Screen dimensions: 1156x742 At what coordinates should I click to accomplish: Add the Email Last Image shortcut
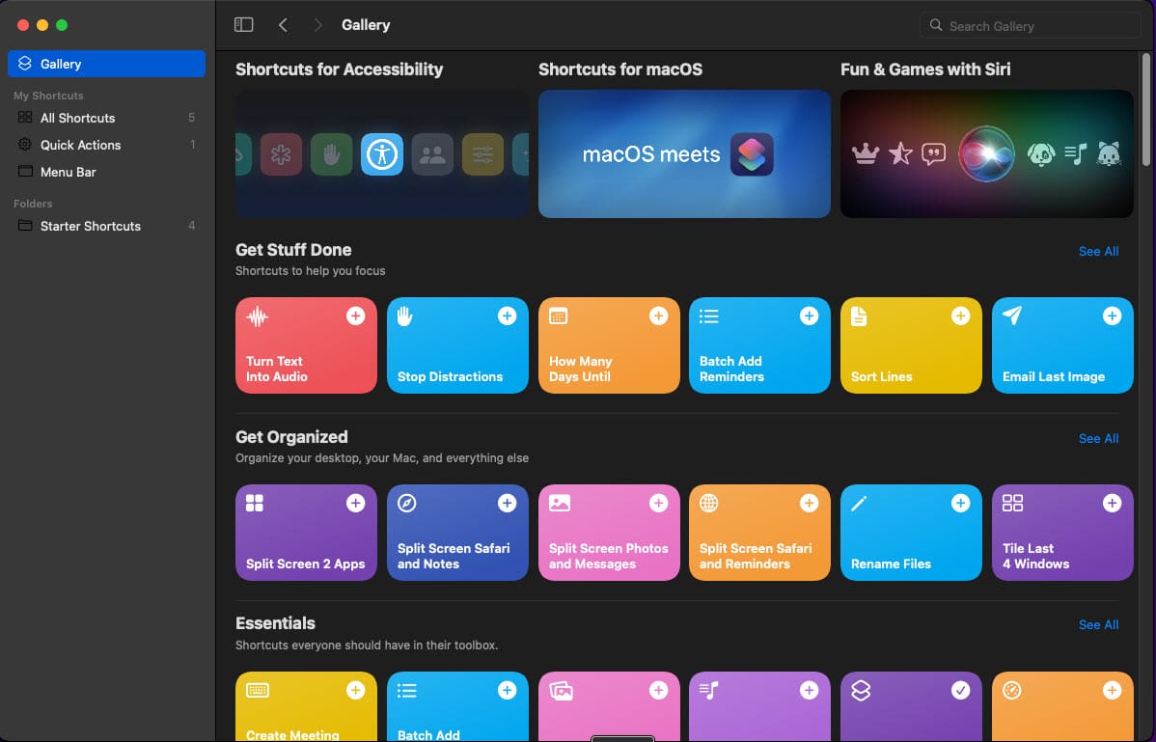1112,316
